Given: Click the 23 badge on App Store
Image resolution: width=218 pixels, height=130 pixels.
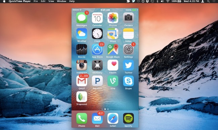Looking at the screenshot, I should click(102, 44).
